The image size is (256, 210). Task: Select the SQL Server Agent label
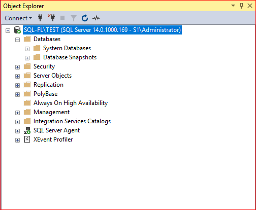(x=56, y=130)
